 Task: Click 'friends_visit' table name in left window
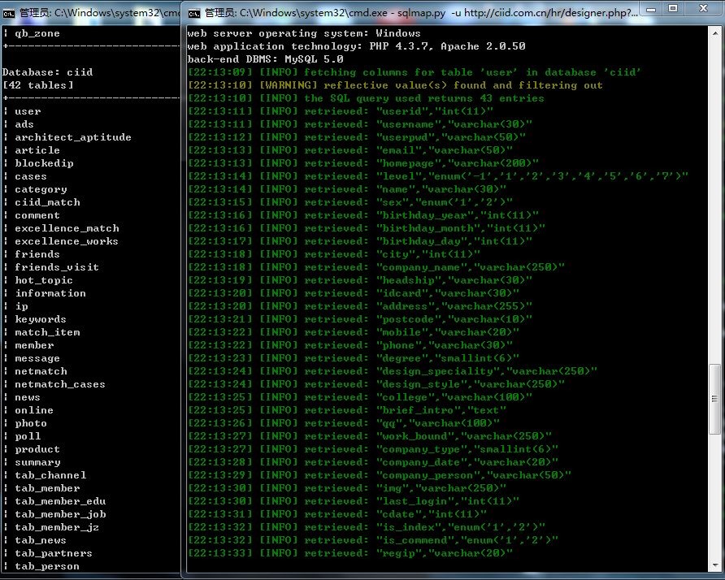coord(57,267)
